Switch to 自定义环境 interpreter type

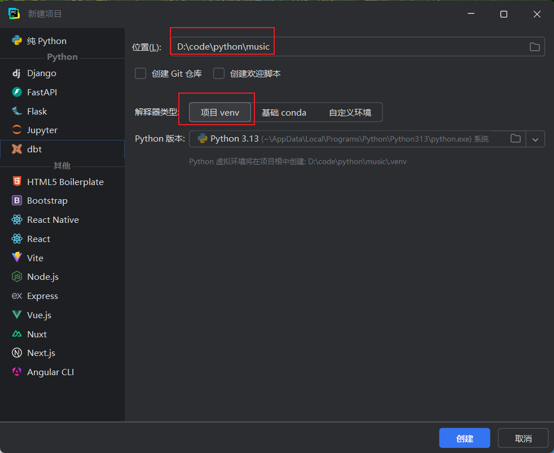[x=350, y=112]
